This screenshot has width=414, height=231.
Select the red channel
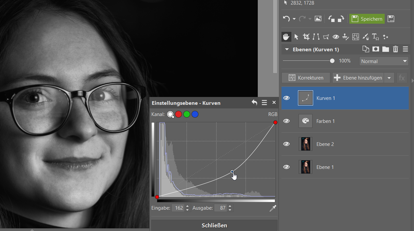(178, 114)
